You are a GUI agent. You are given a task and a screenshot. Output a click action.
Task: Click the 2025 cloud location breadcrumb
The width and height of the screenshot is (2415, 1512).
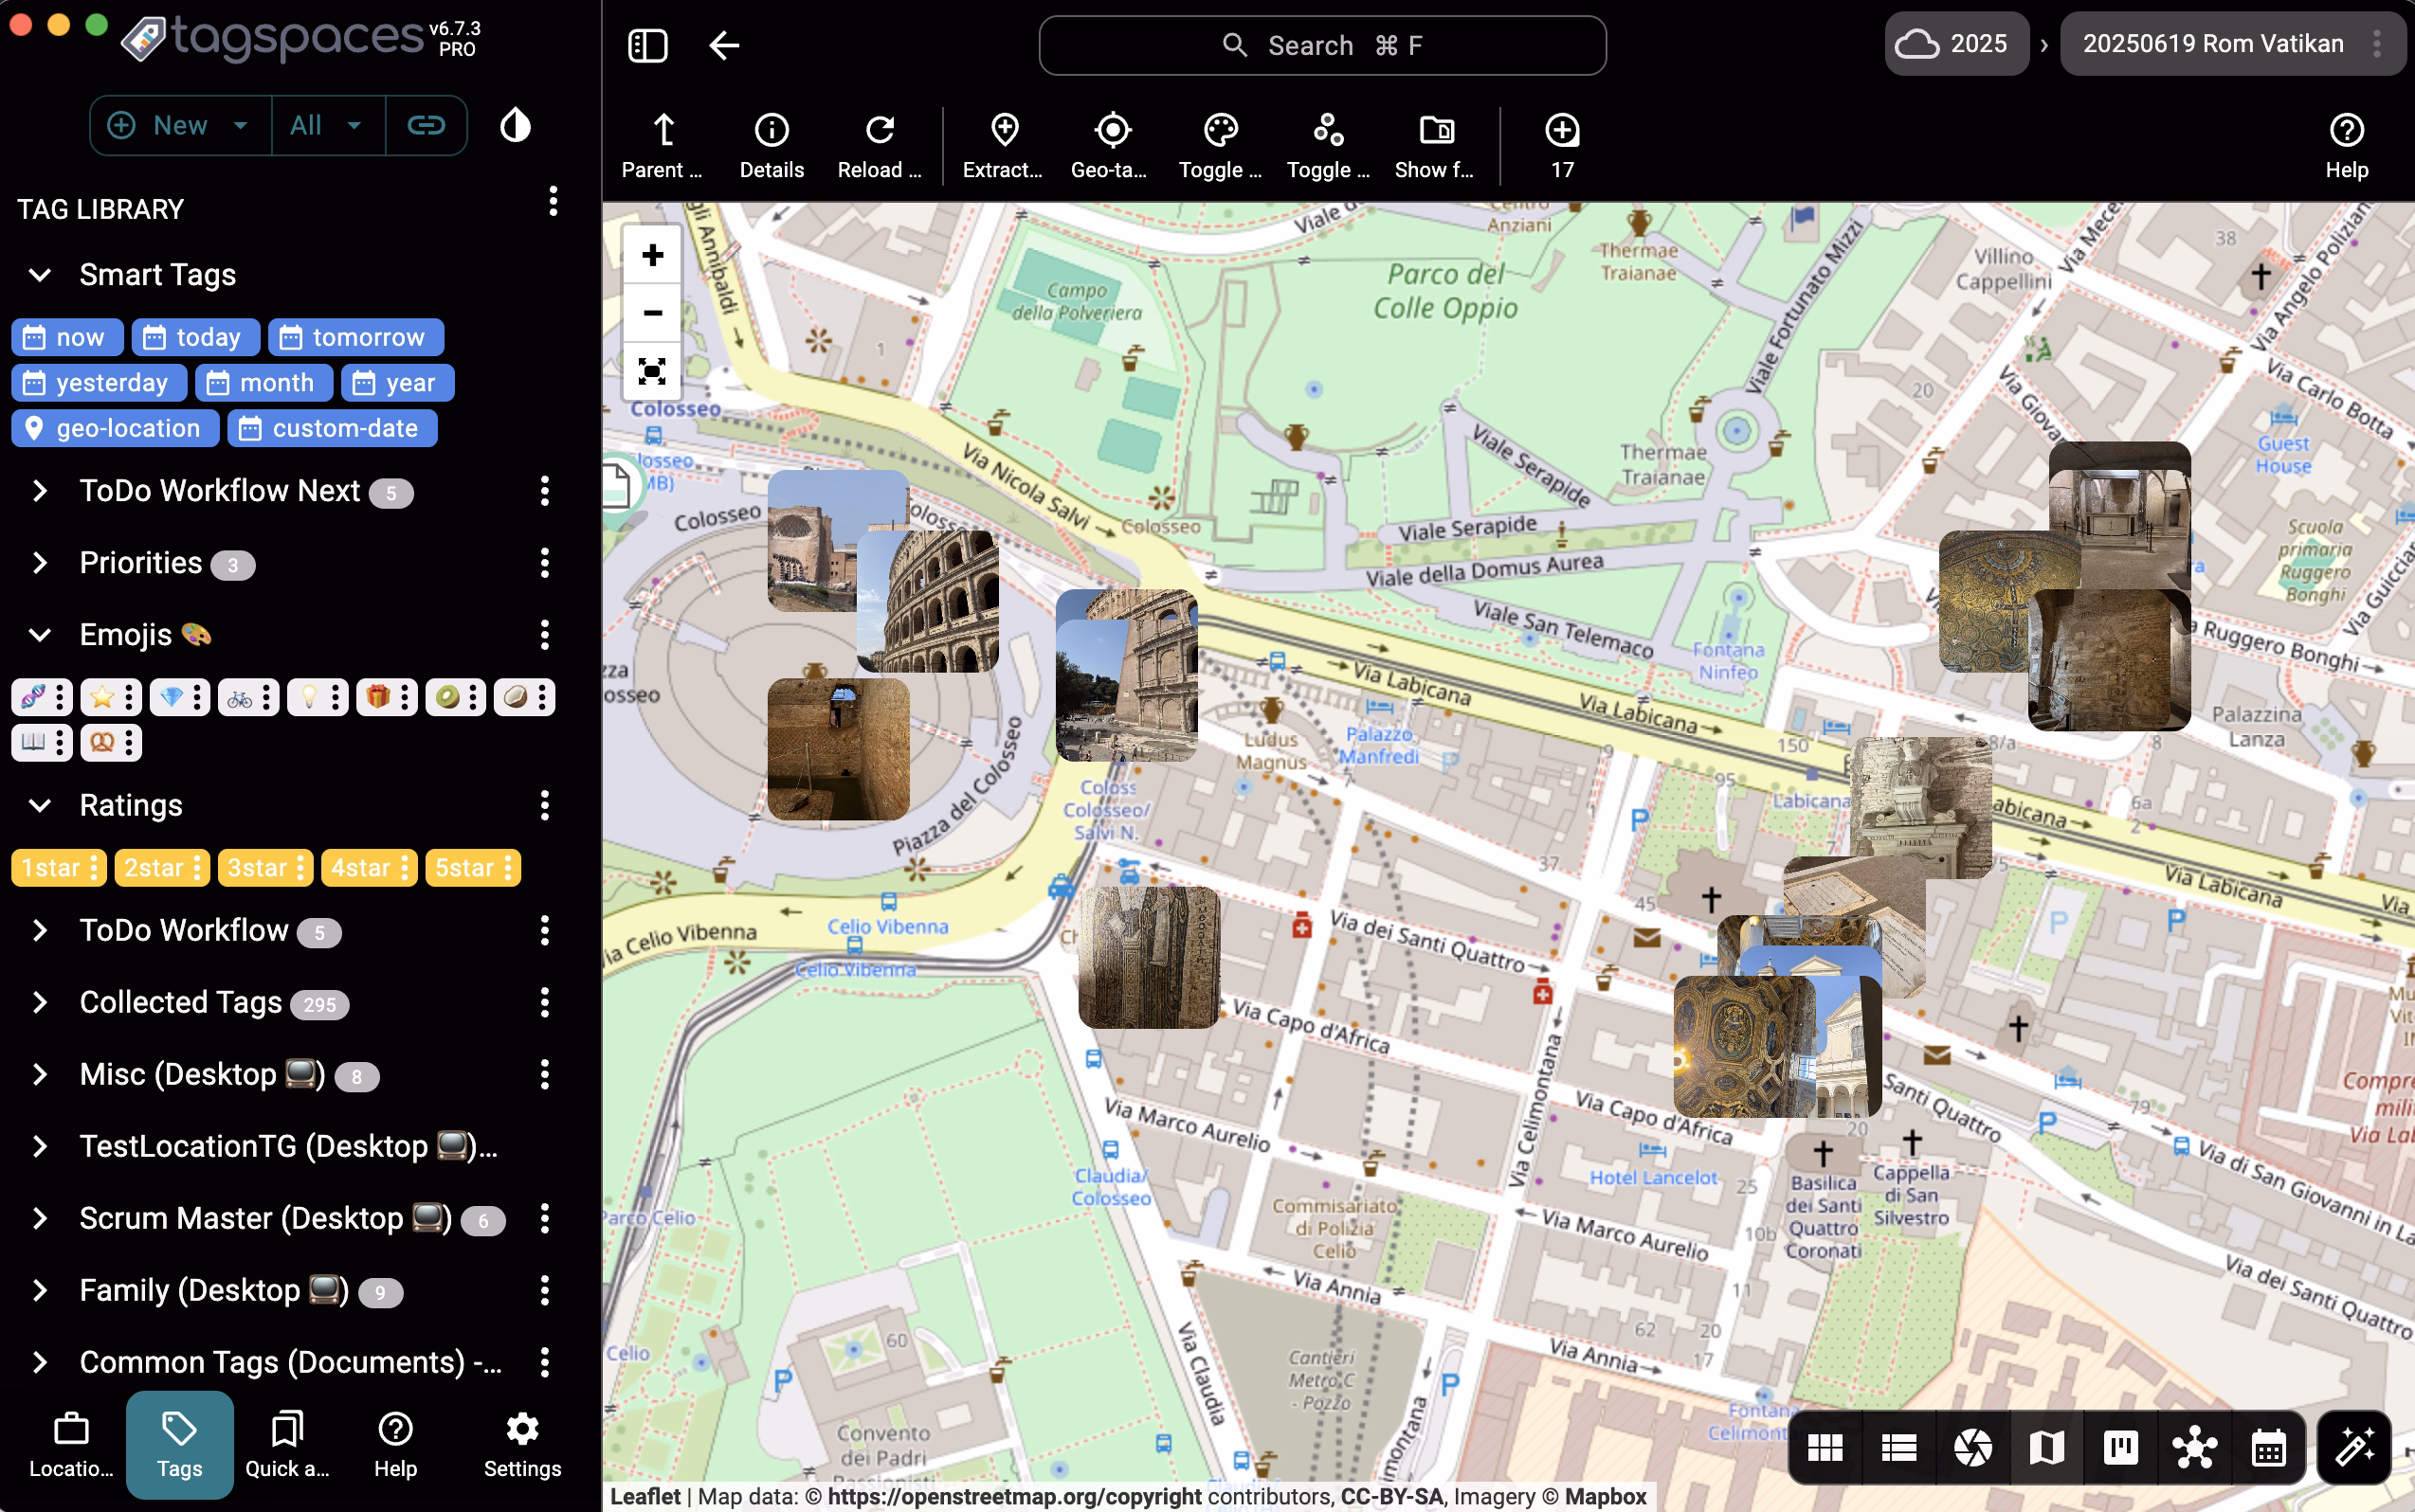[1954, 43]
